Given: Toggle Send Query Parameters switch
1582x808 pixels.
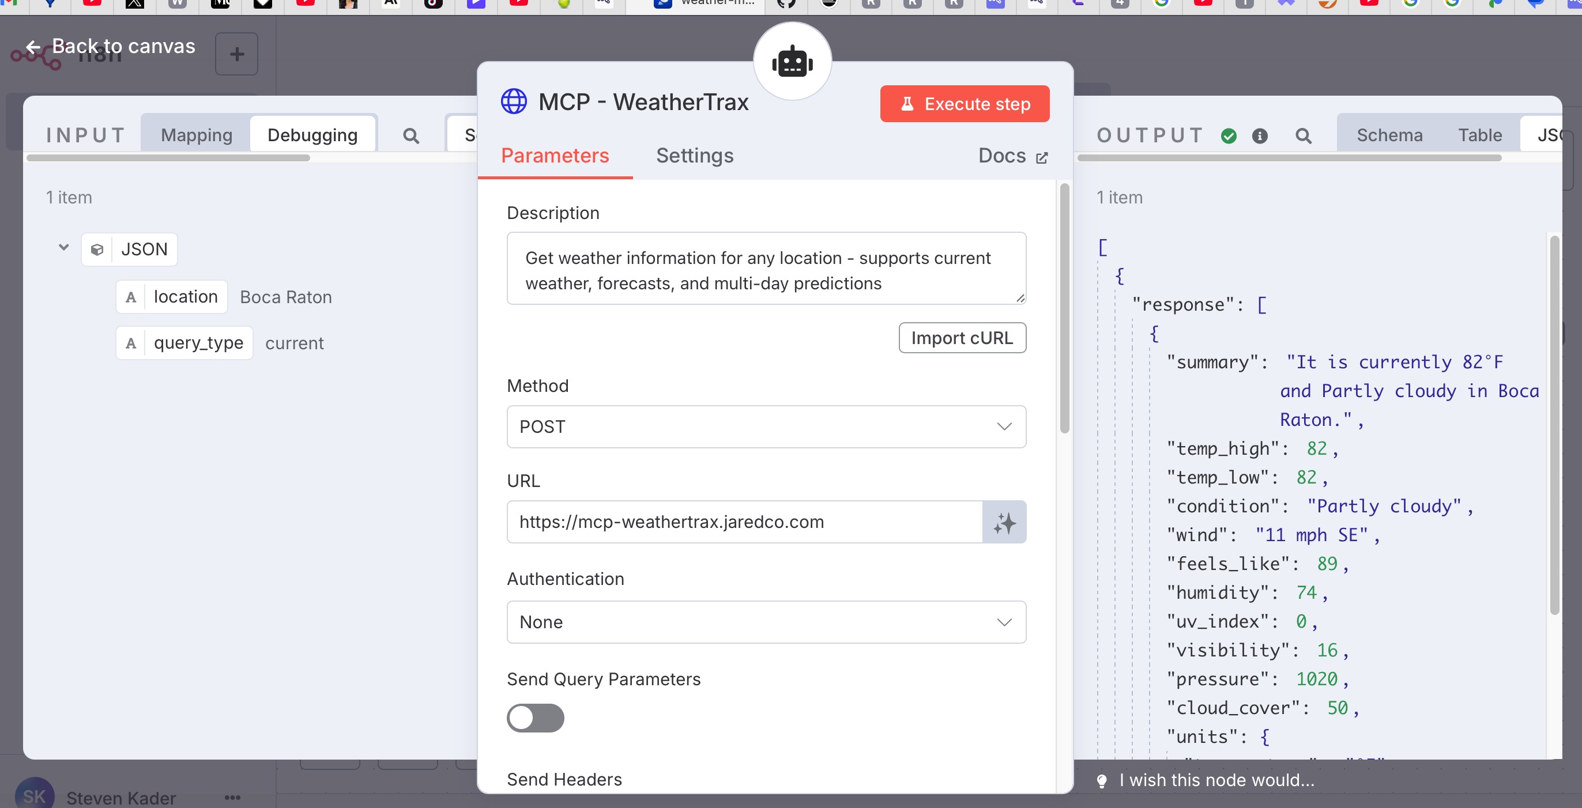Looking at the screenshot, I should coord(535,718).
